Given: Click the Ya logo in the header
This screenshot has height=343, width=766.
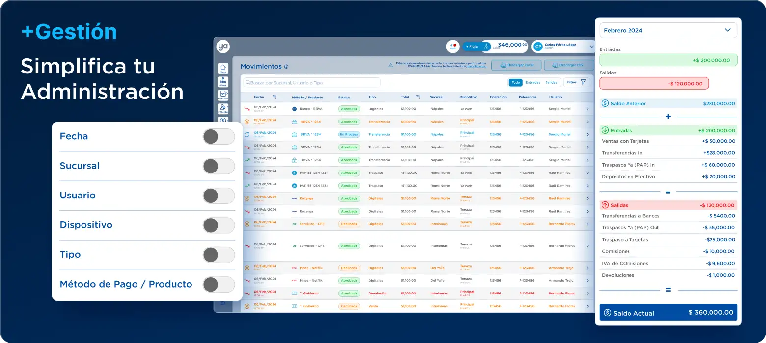Looking at the screenshot, I should (223, 47).
